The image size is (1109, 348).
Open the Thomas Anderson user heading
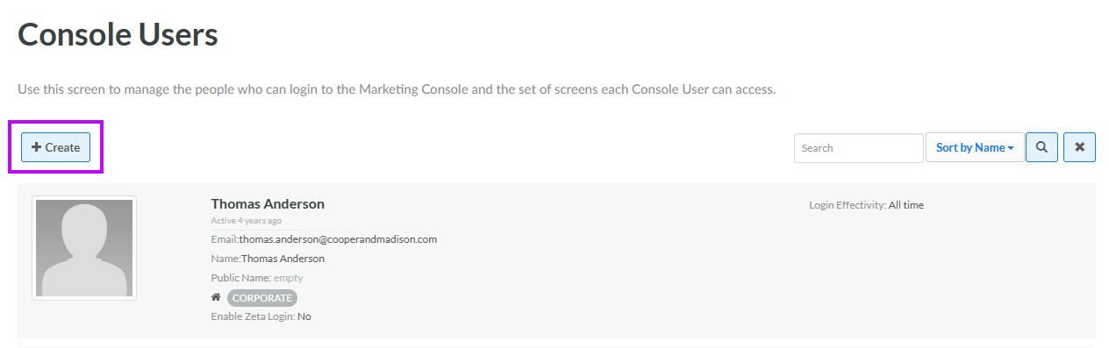coord(268,203)
